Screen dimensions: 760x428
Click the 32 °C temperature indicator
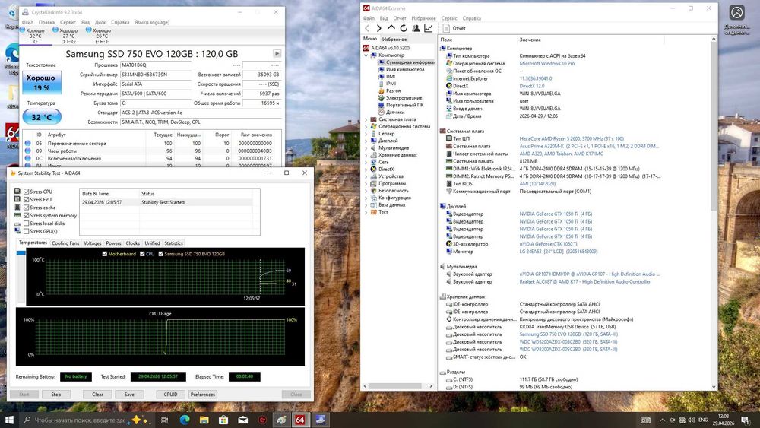(x=42, y=117)
